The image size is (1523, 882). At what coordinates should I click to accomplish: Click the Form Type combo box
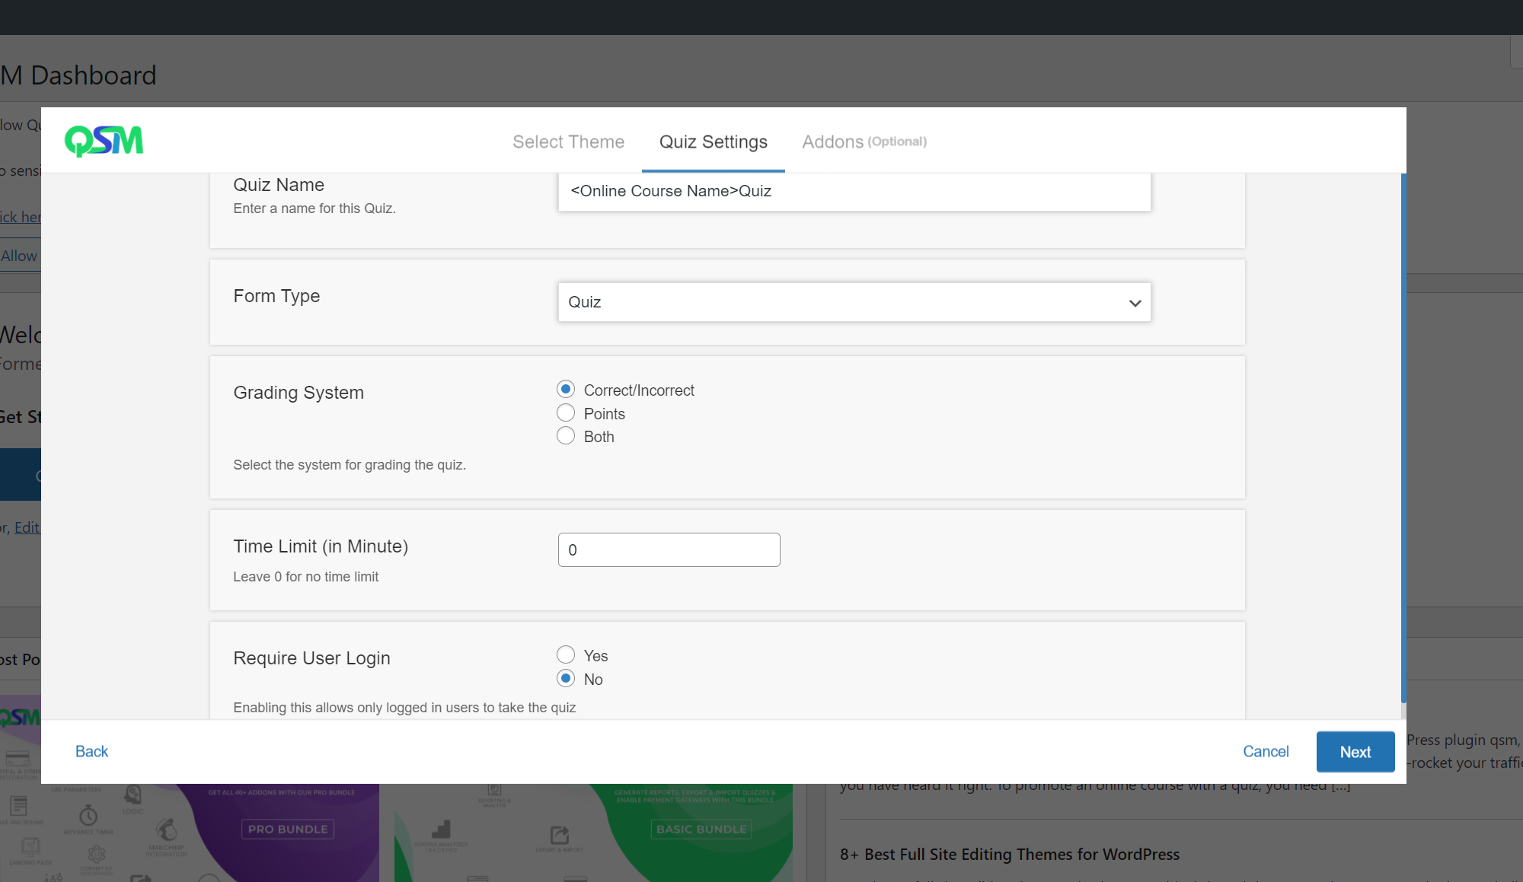(x=853, y=302)
